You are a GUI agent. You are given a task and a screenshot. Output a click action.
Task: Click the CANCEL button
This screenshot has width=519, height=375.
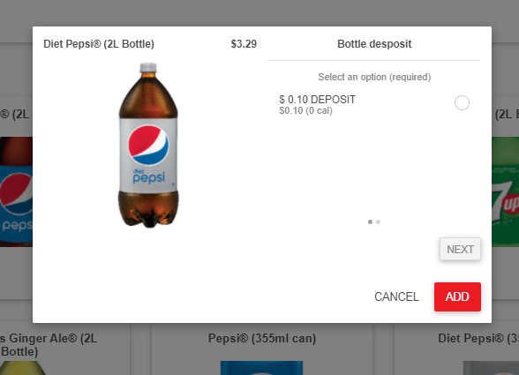coord(396,296)
